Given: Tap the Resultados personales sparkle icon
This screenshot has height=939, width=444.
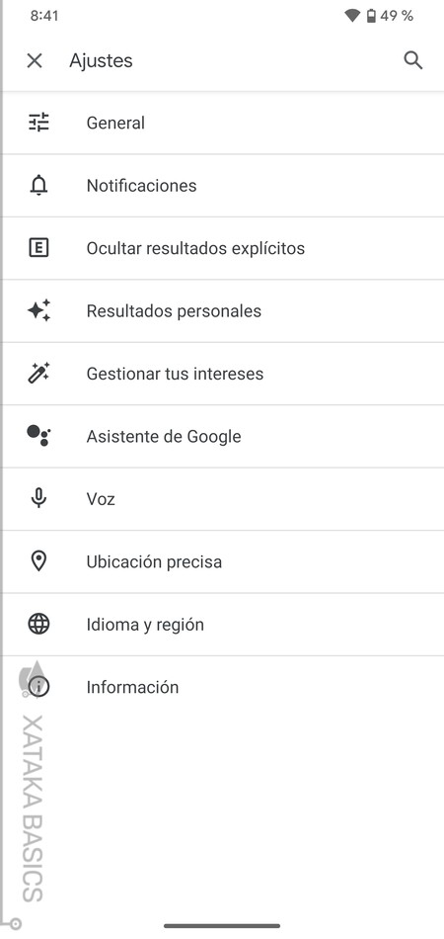Looking at the screenshot, I should [x=38, y=310].
